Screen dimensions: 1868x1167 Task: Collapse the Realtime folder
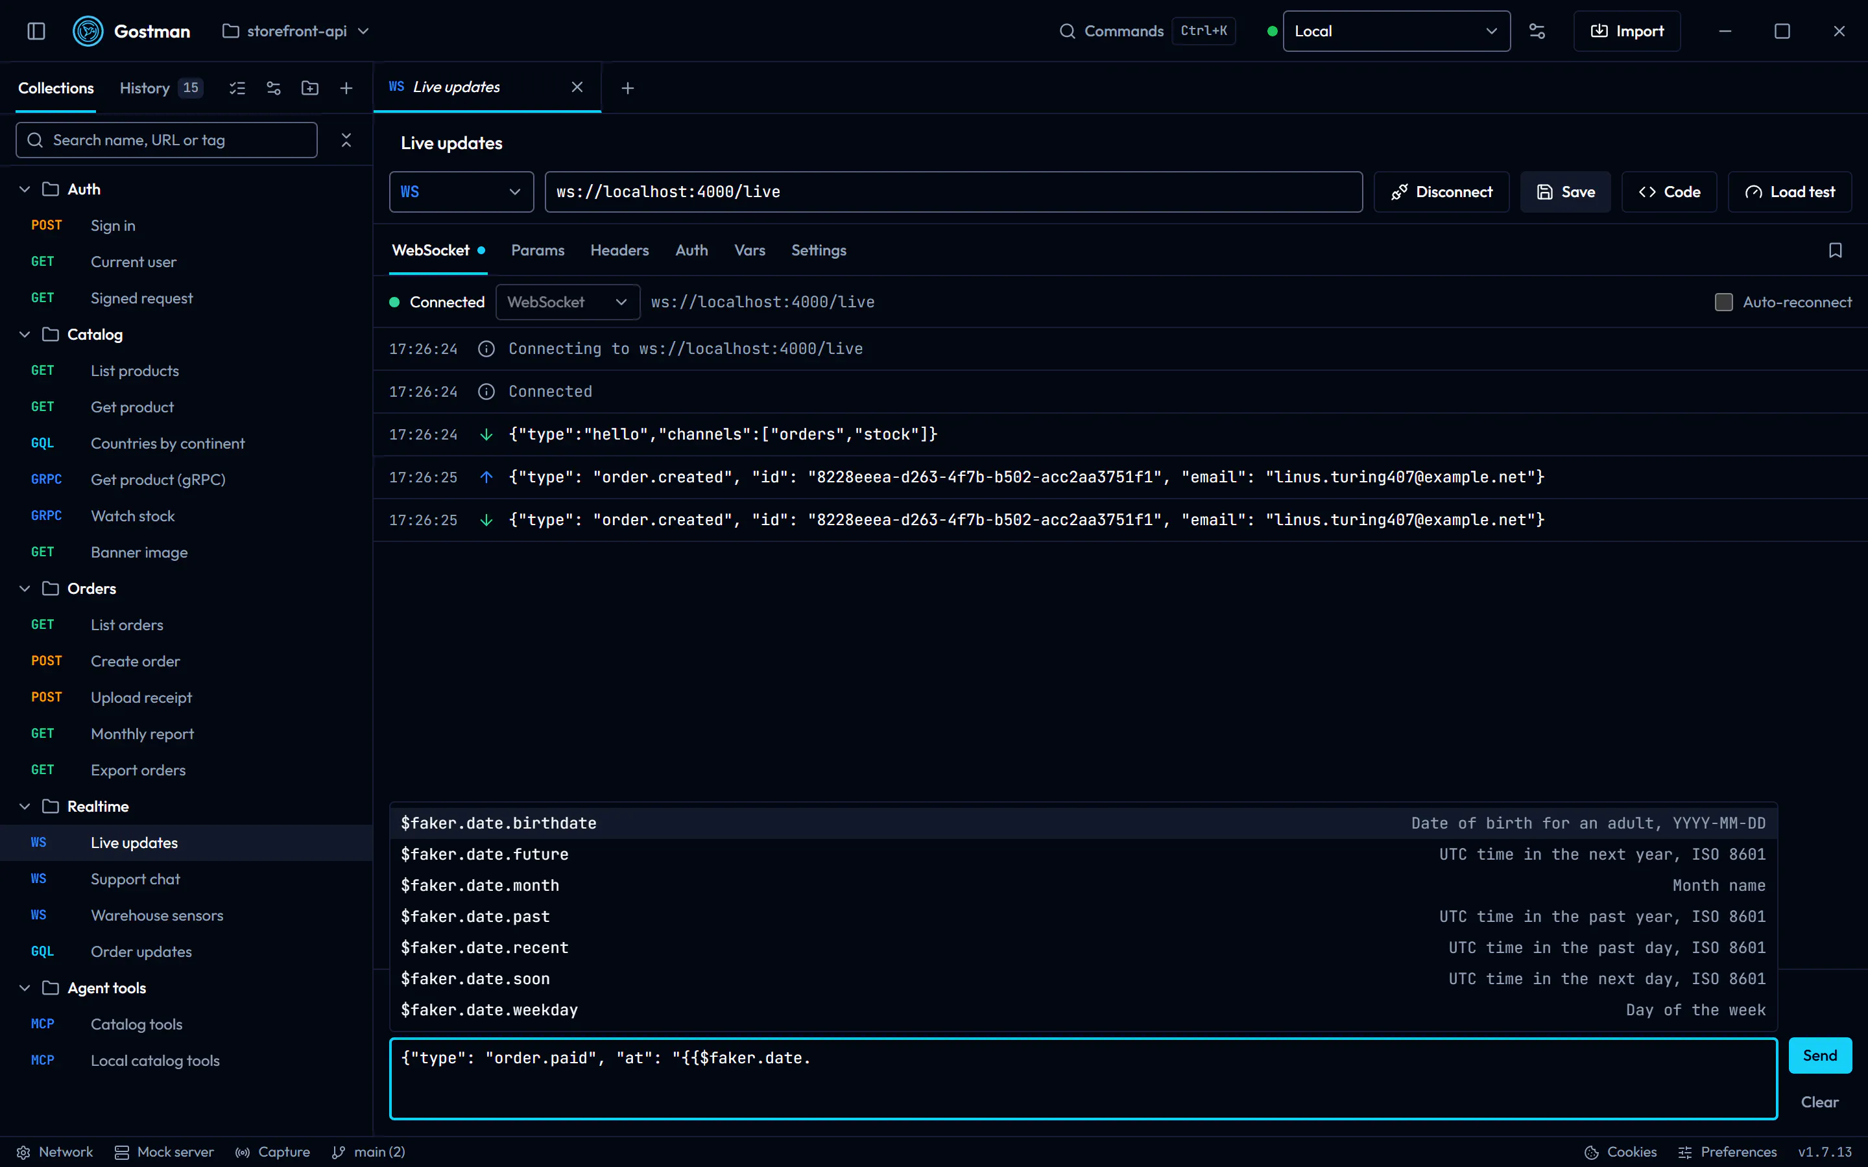tap(25, 806)
